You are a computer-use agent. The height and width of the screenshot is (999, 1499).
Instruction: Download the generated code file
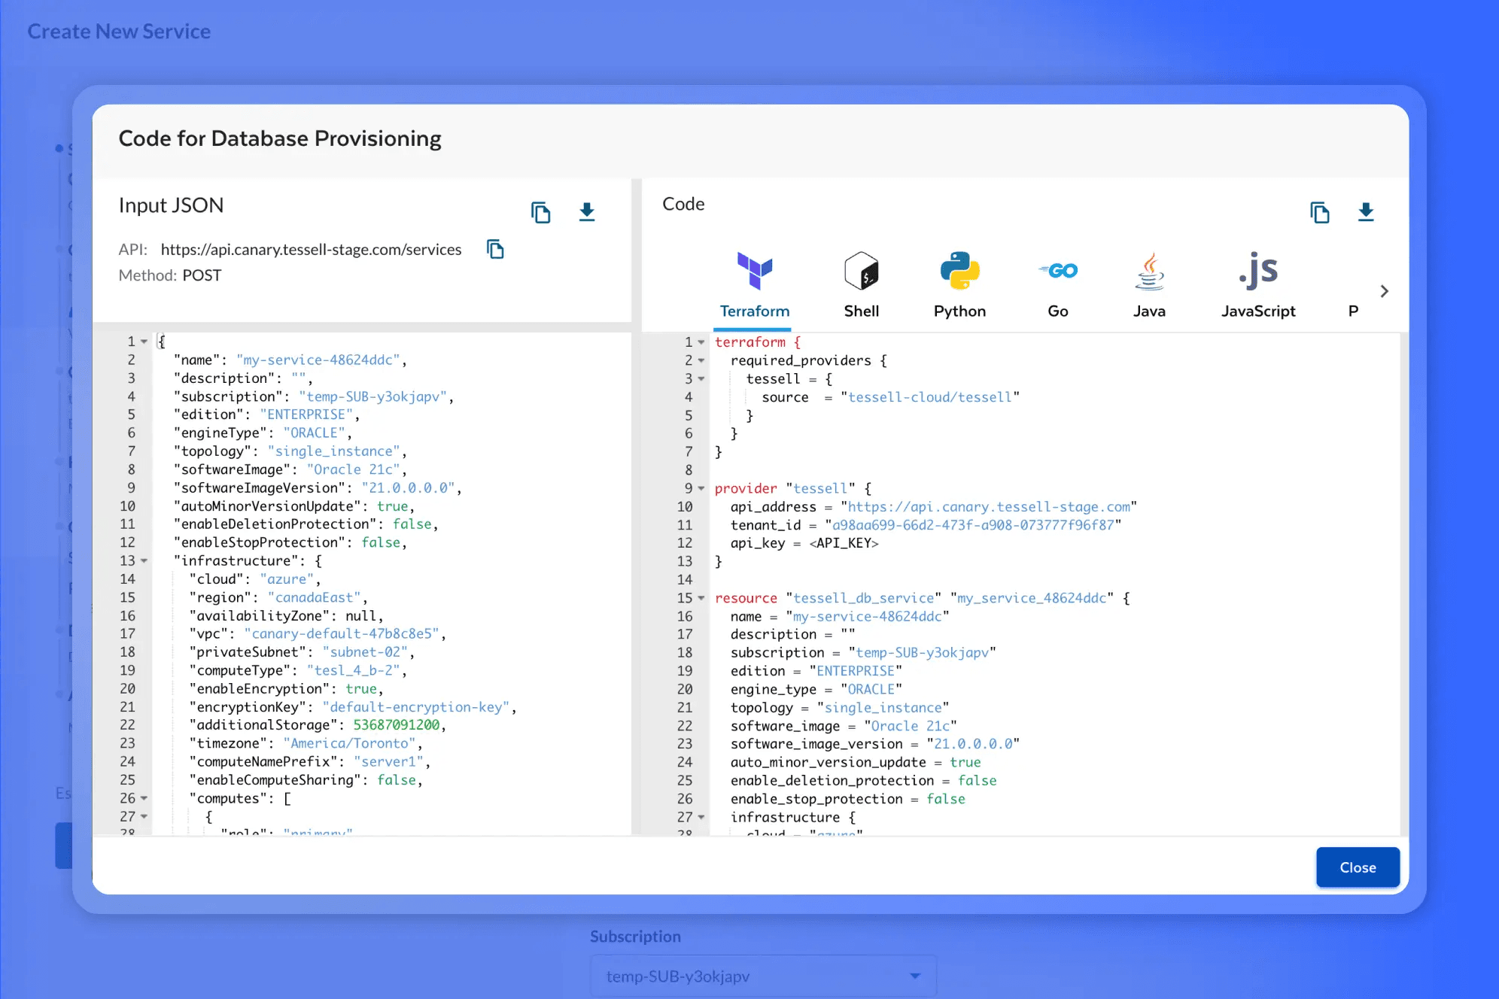1366,212
